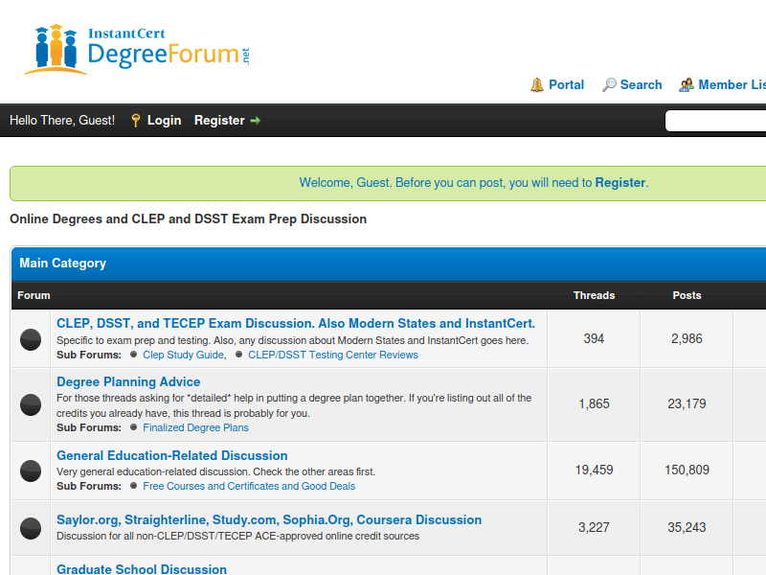Open the Finalized Degree Plans sub forum
Image resolution: width=766 pixels, height=575 pixels.
coord(195,427)
